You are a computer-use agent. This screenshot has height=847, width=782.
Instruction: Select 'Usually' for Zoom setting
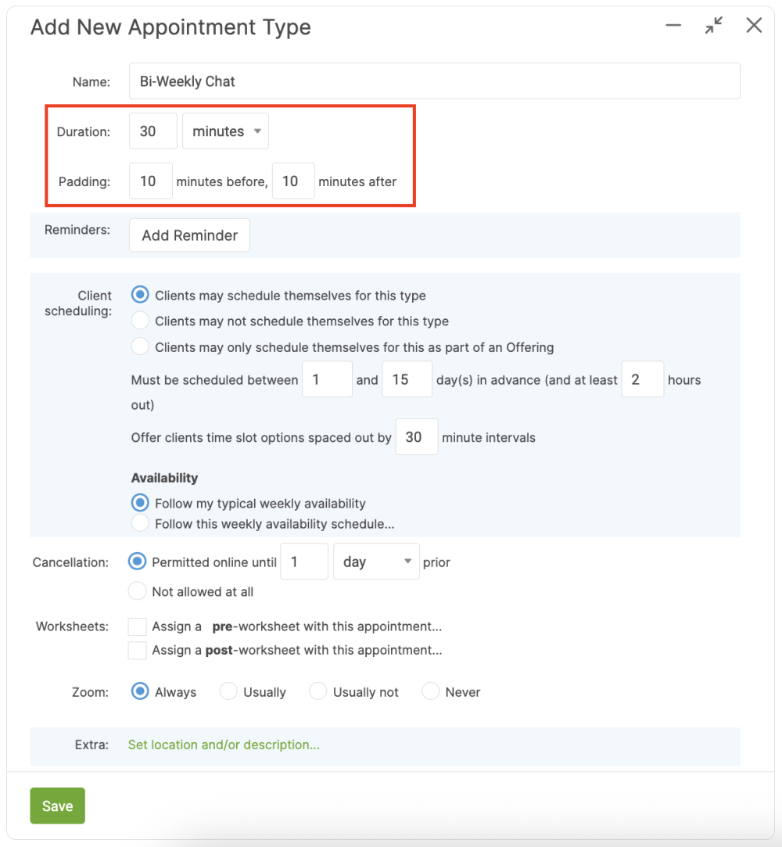pos(228,691)
